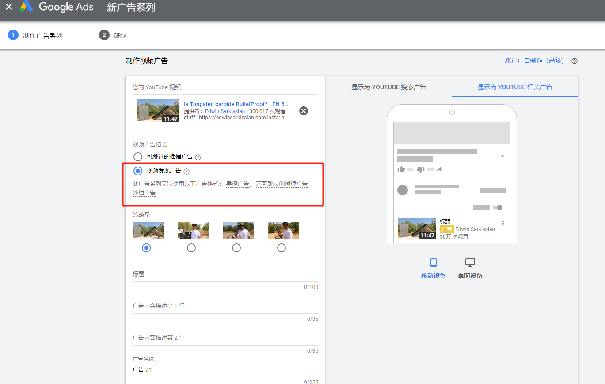The width and height of the screenshot is (605, 384).
Task: Click the Google Ads logo
Action: 57,7
